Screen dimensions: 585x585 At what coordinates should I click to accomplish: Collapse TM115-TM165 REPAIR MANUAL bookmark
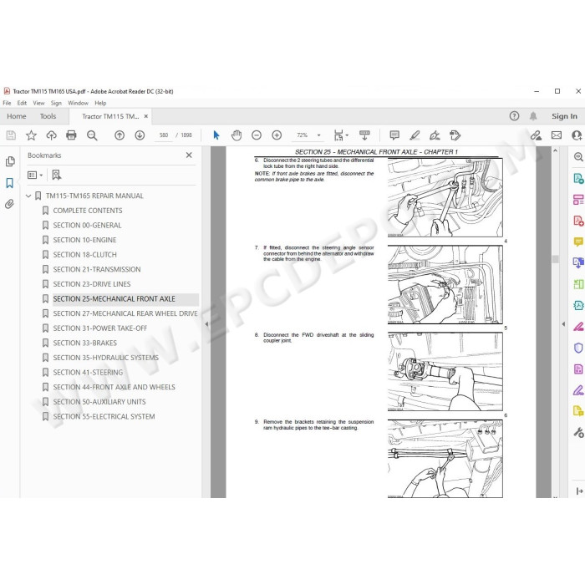coord(28,196)
